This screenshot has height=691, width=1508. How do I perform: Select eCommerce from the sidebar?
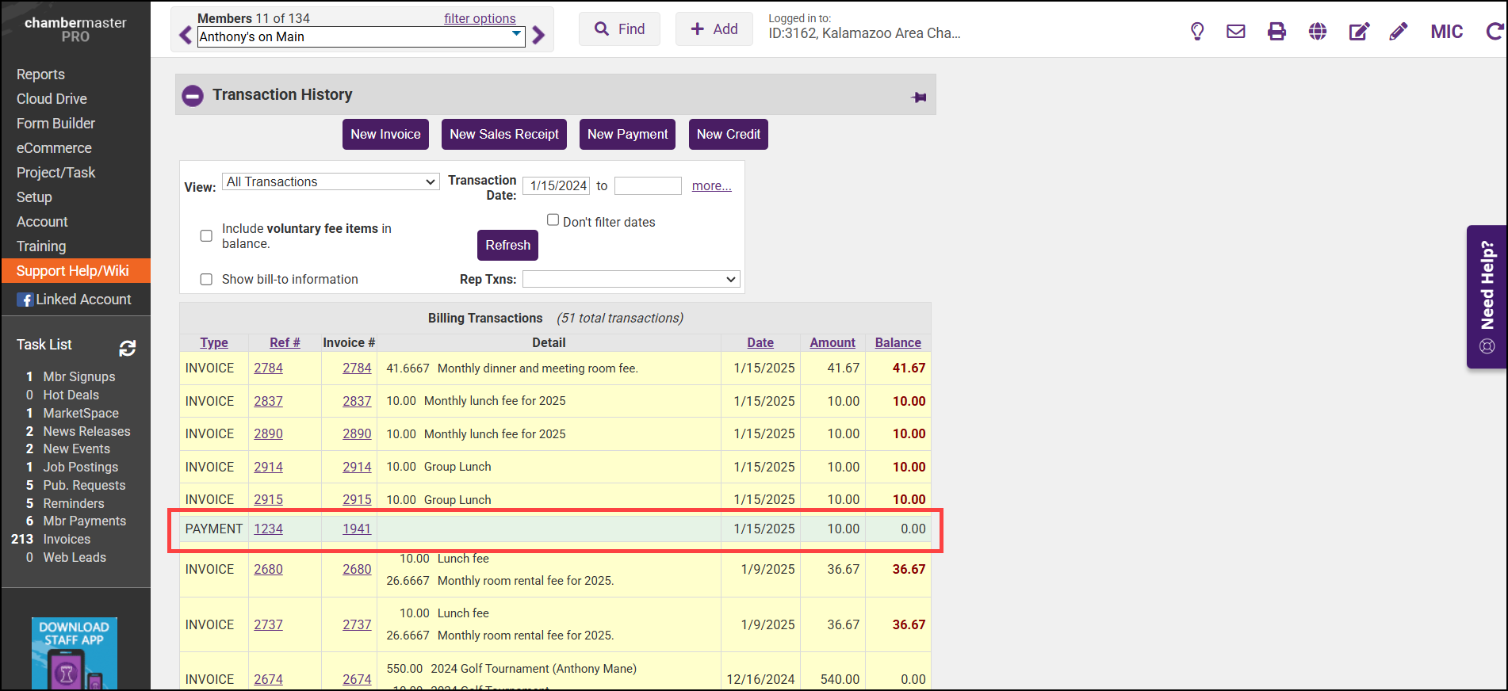(x=54, y=148)
